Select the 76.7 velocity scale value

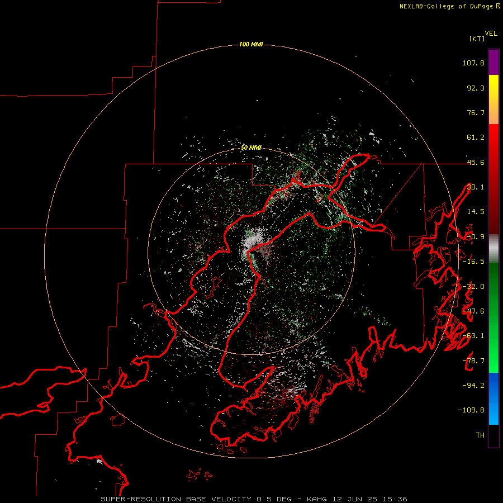[x=476, y=112]
